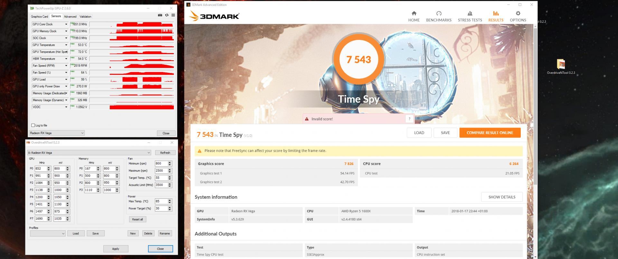Open OverdriveNTool GPU selector dropdown
Screen dimensions: 618x259
89,153
